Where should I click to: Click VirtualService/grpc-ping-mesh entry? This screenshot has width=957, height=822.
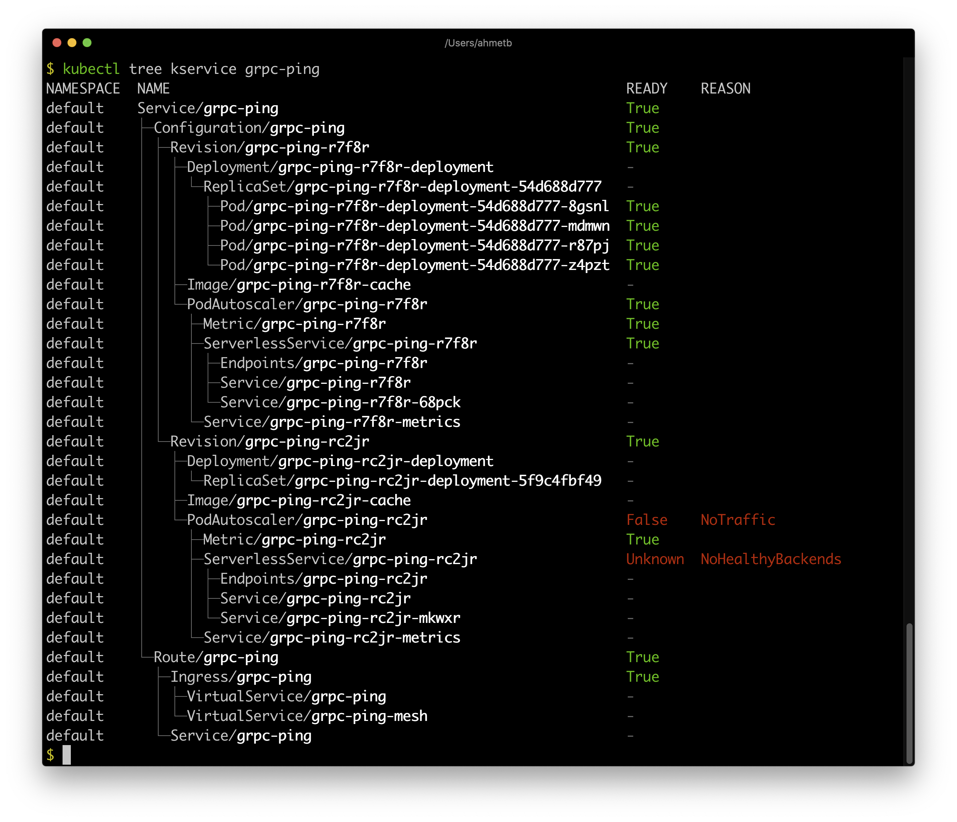click(x=307, y=716)
